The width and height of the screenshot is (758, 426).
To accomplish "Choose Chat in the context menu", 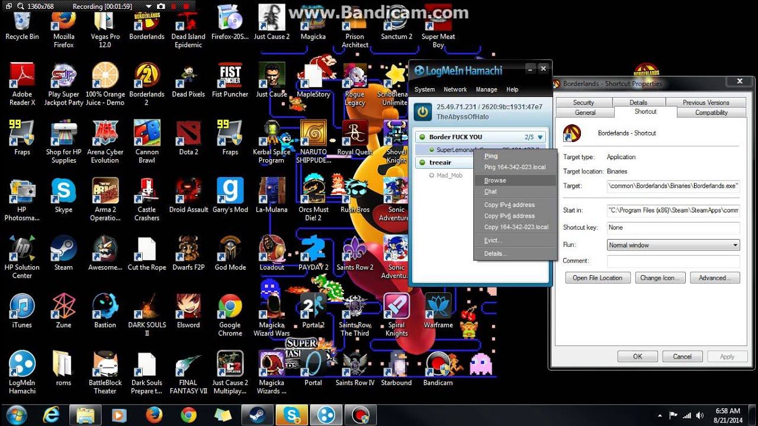I will coord(515,192).
